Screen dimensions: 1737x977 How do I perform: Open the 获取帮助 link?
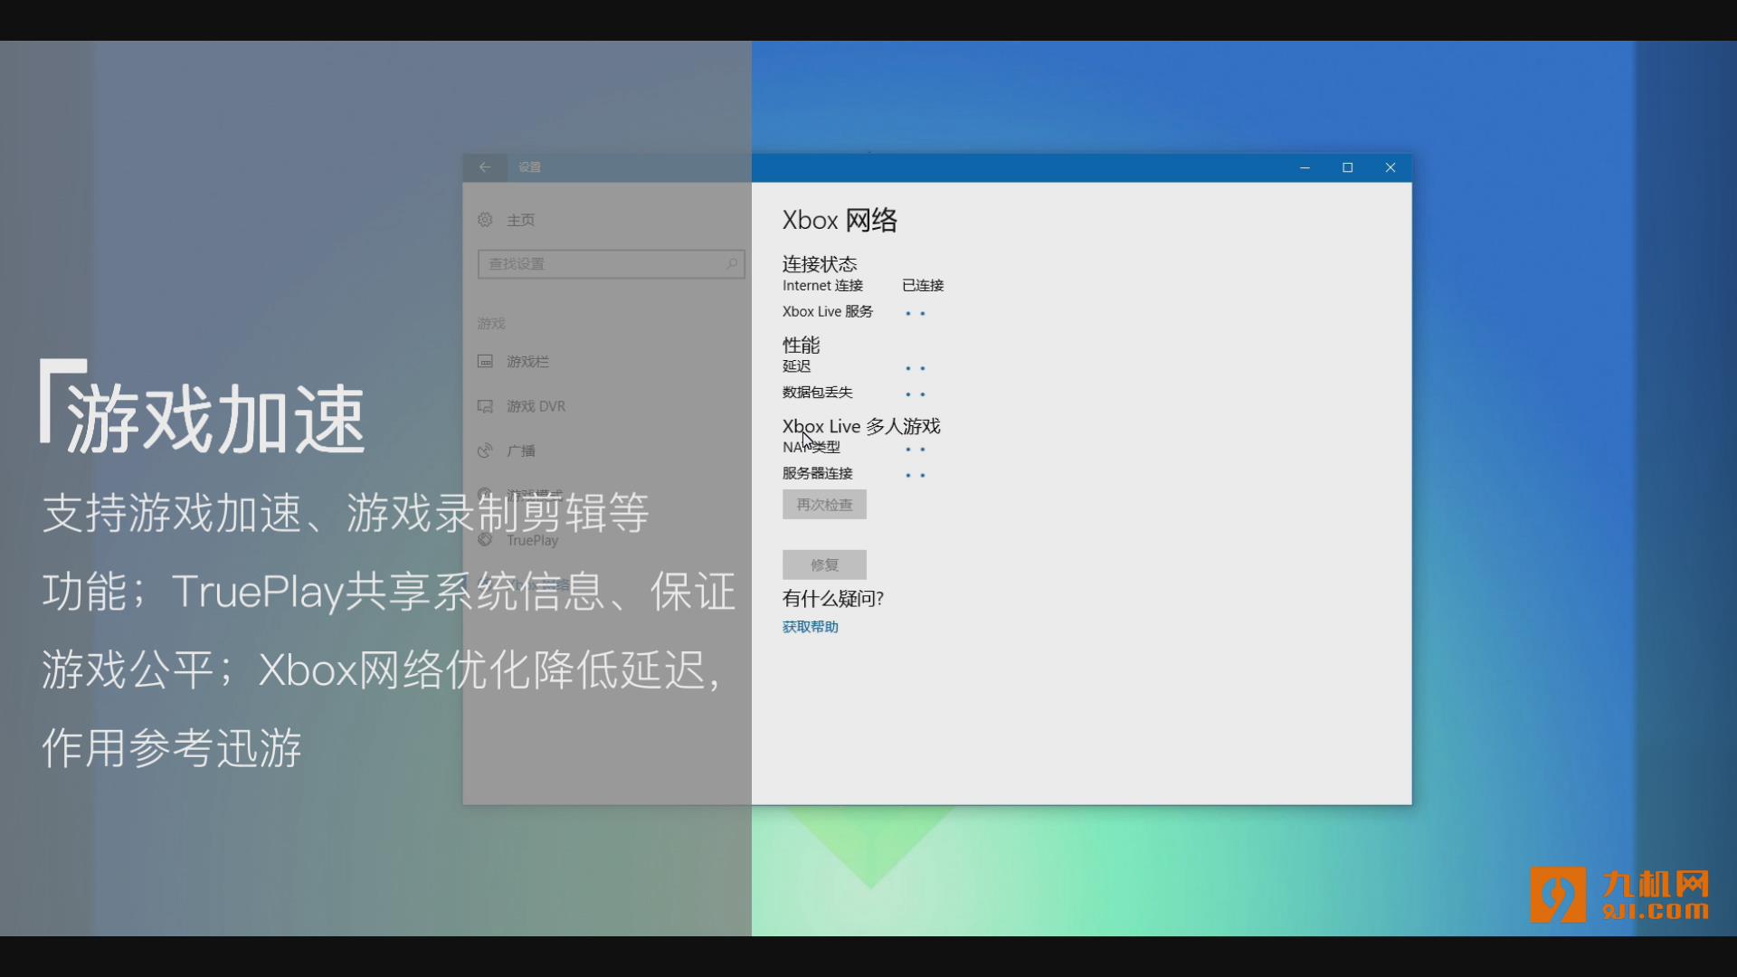point(810,627)
